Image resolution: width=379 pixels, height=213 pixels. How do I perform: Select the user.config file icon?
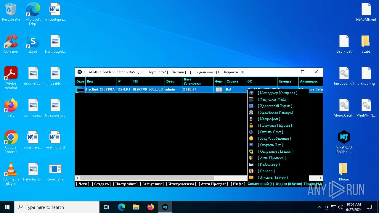[366, 76]
